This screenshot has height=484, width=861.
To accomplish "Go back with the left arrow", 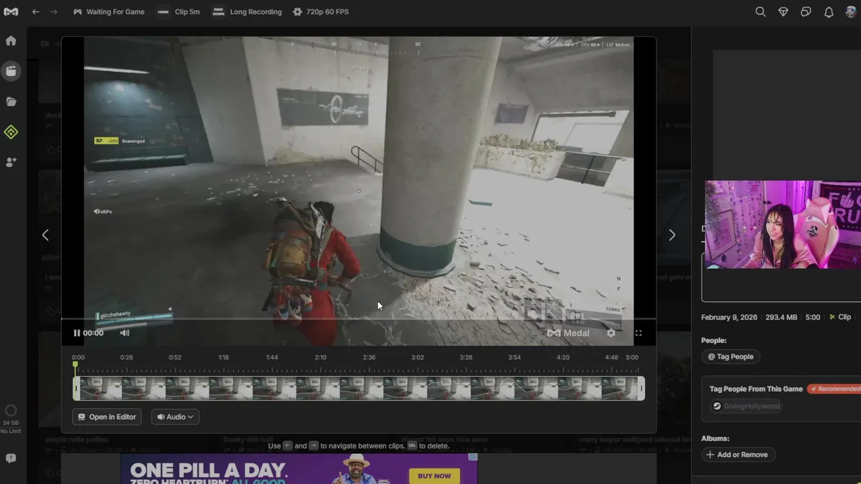I will coord(36,11).
